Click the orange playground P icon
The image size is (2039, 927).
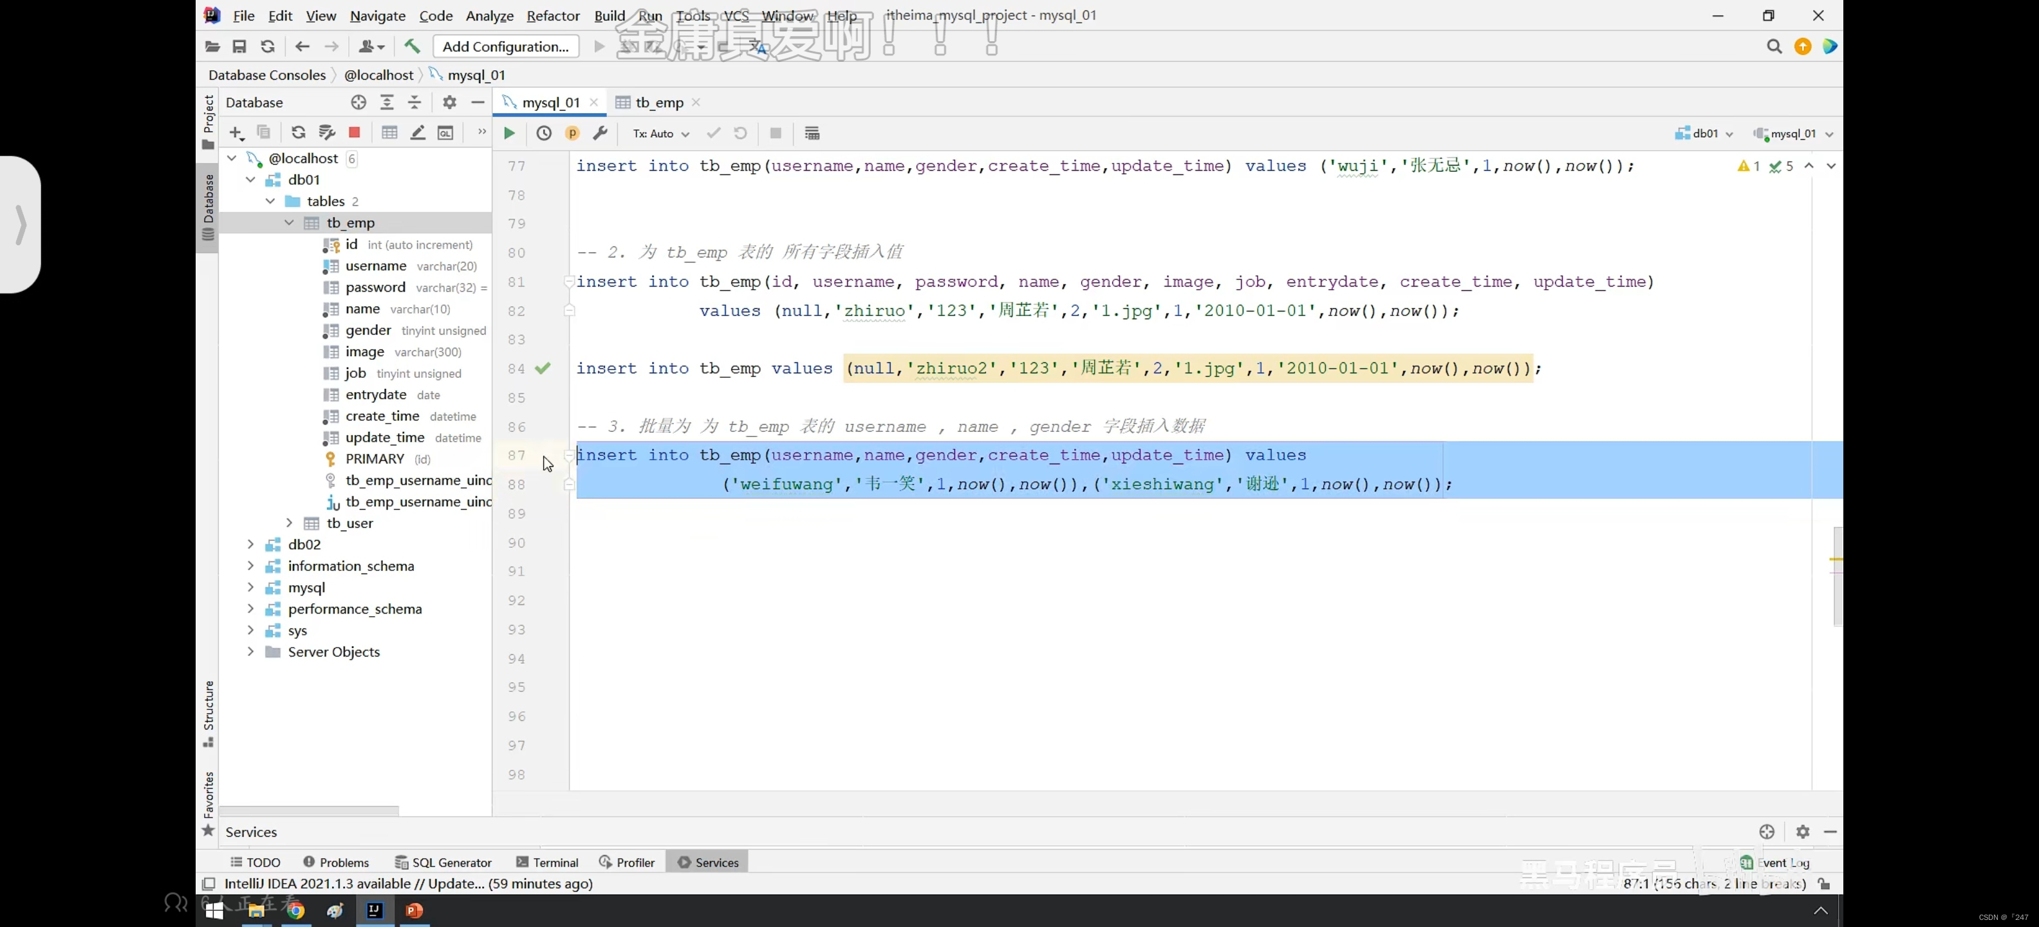572,133
